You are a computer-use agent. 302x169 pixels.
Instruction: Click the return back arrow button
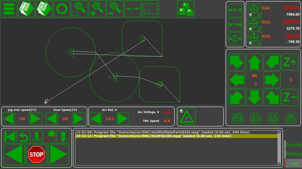pos(23,137)
